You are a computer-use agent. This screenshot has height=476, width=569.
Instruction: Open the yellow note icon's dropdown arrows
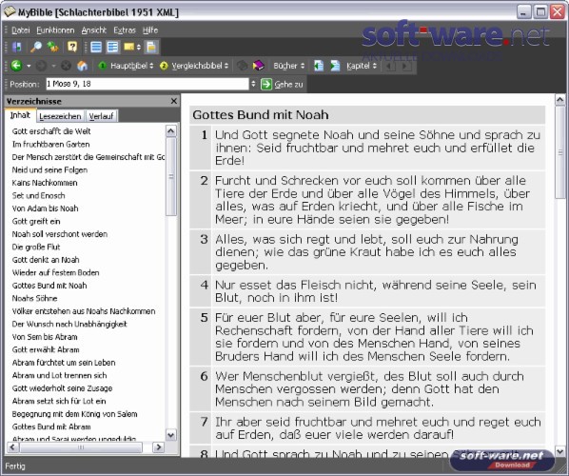pyautogui.click(x=139, y=48)
